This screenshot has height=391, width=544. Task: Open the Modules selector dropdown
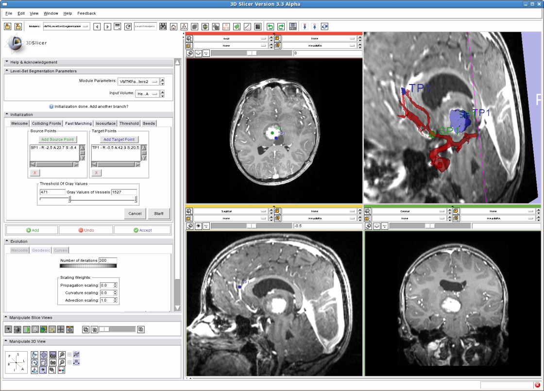[x=66, y=26]
